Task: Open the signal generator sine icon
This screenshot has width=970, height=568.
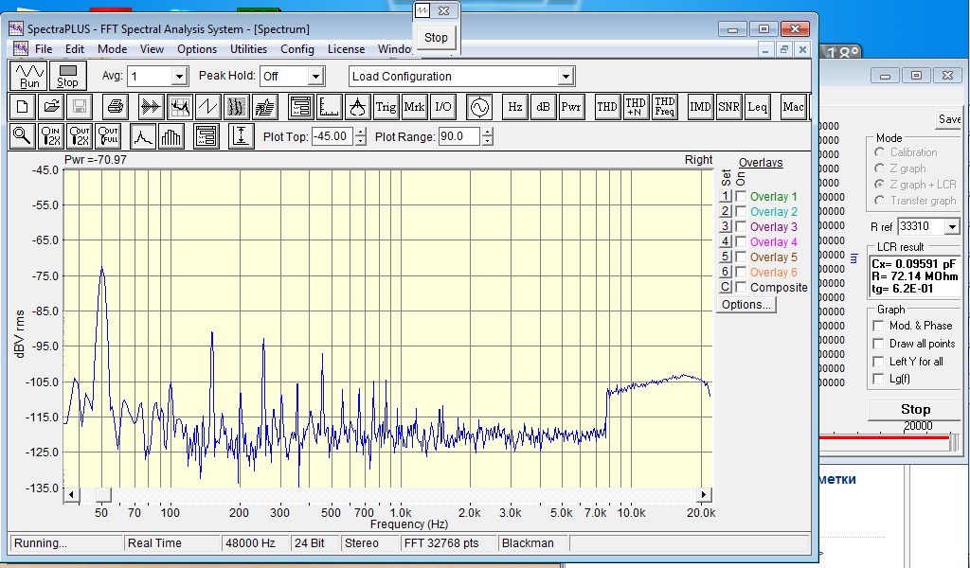Action: (478, 107)
